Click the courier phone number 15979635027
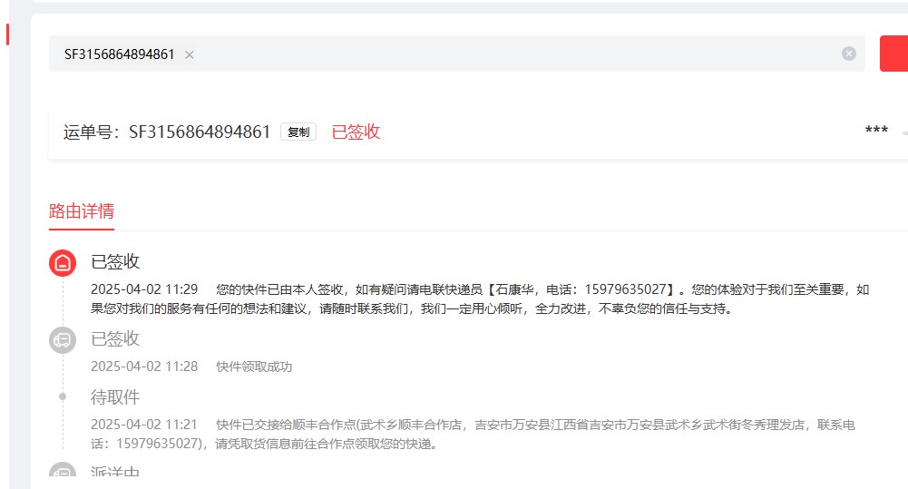This screenshot has height=489, width=908. pos(625,289)
